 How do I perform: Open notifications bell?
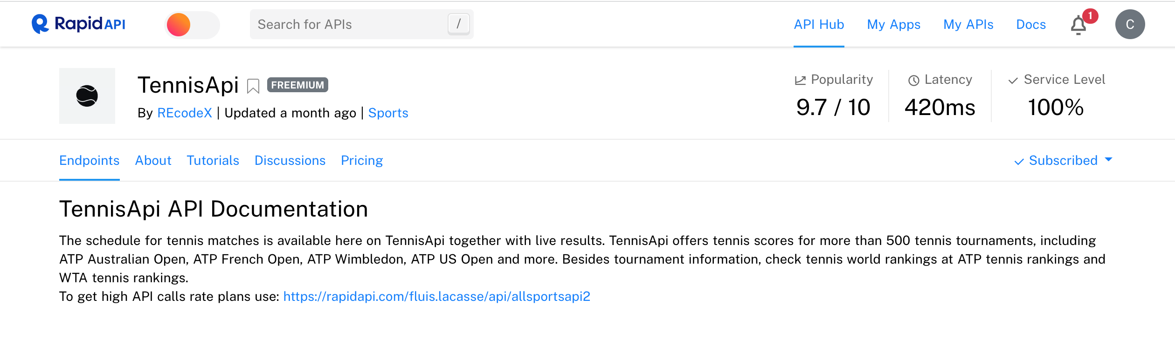(x=1078, y=25)
